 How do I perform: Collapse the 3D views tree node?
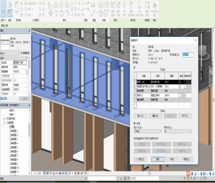pyautogui.click(x=4, y=123)
